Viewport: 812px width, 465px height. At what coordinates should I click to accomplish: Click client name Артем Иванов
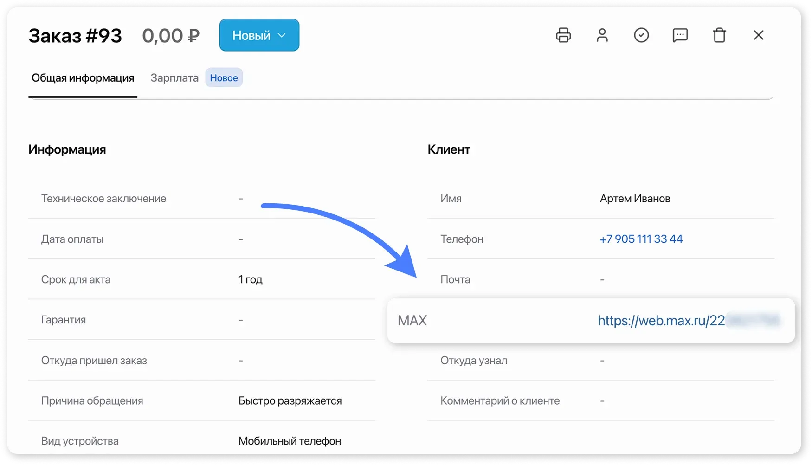point(635,198)
